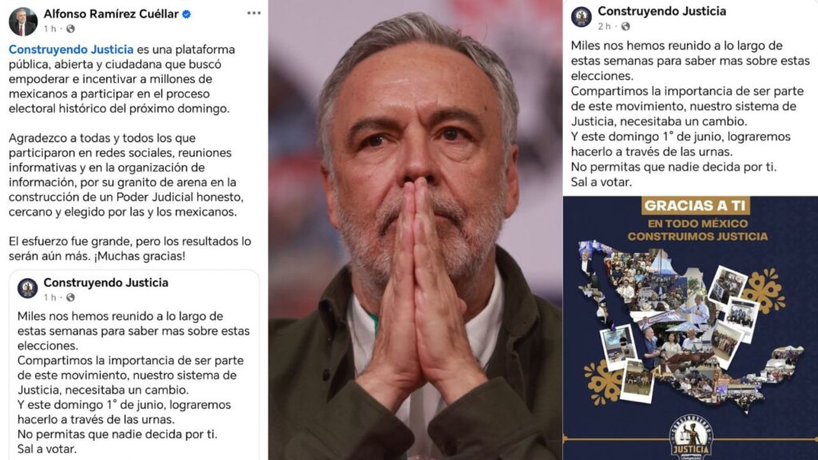Image resolution: width=818 pixels, height=460 pixels.
Task: Open the Construyendo Justicia avatar at top right
Action: coord(582,17)
